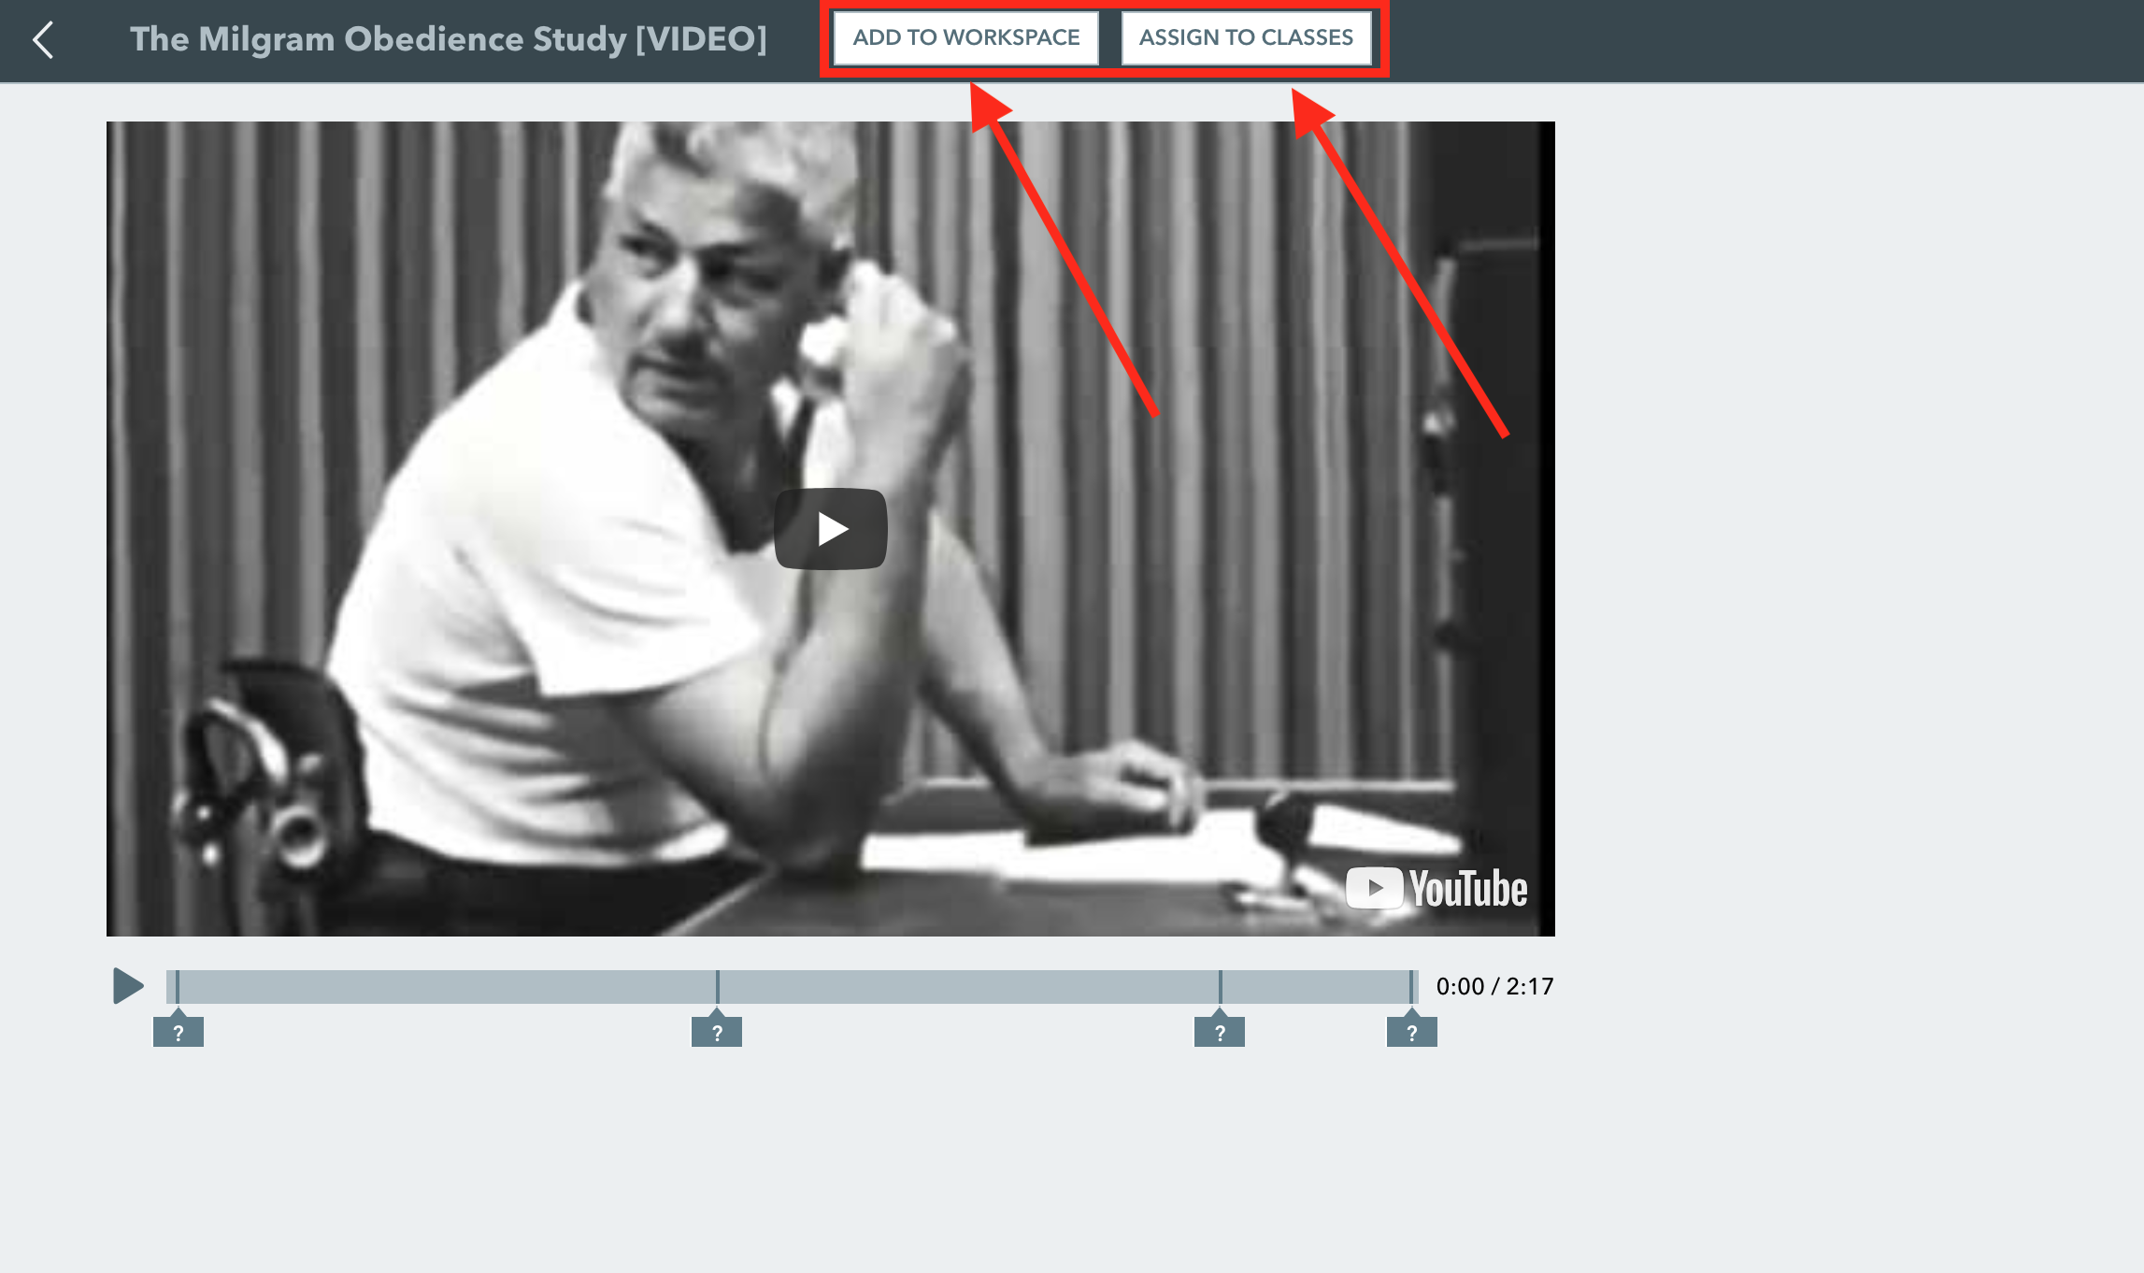Screen dimensions: 2144x1273
Task: Click the tick line above the last question marker
Action: tap(1411, 987)
